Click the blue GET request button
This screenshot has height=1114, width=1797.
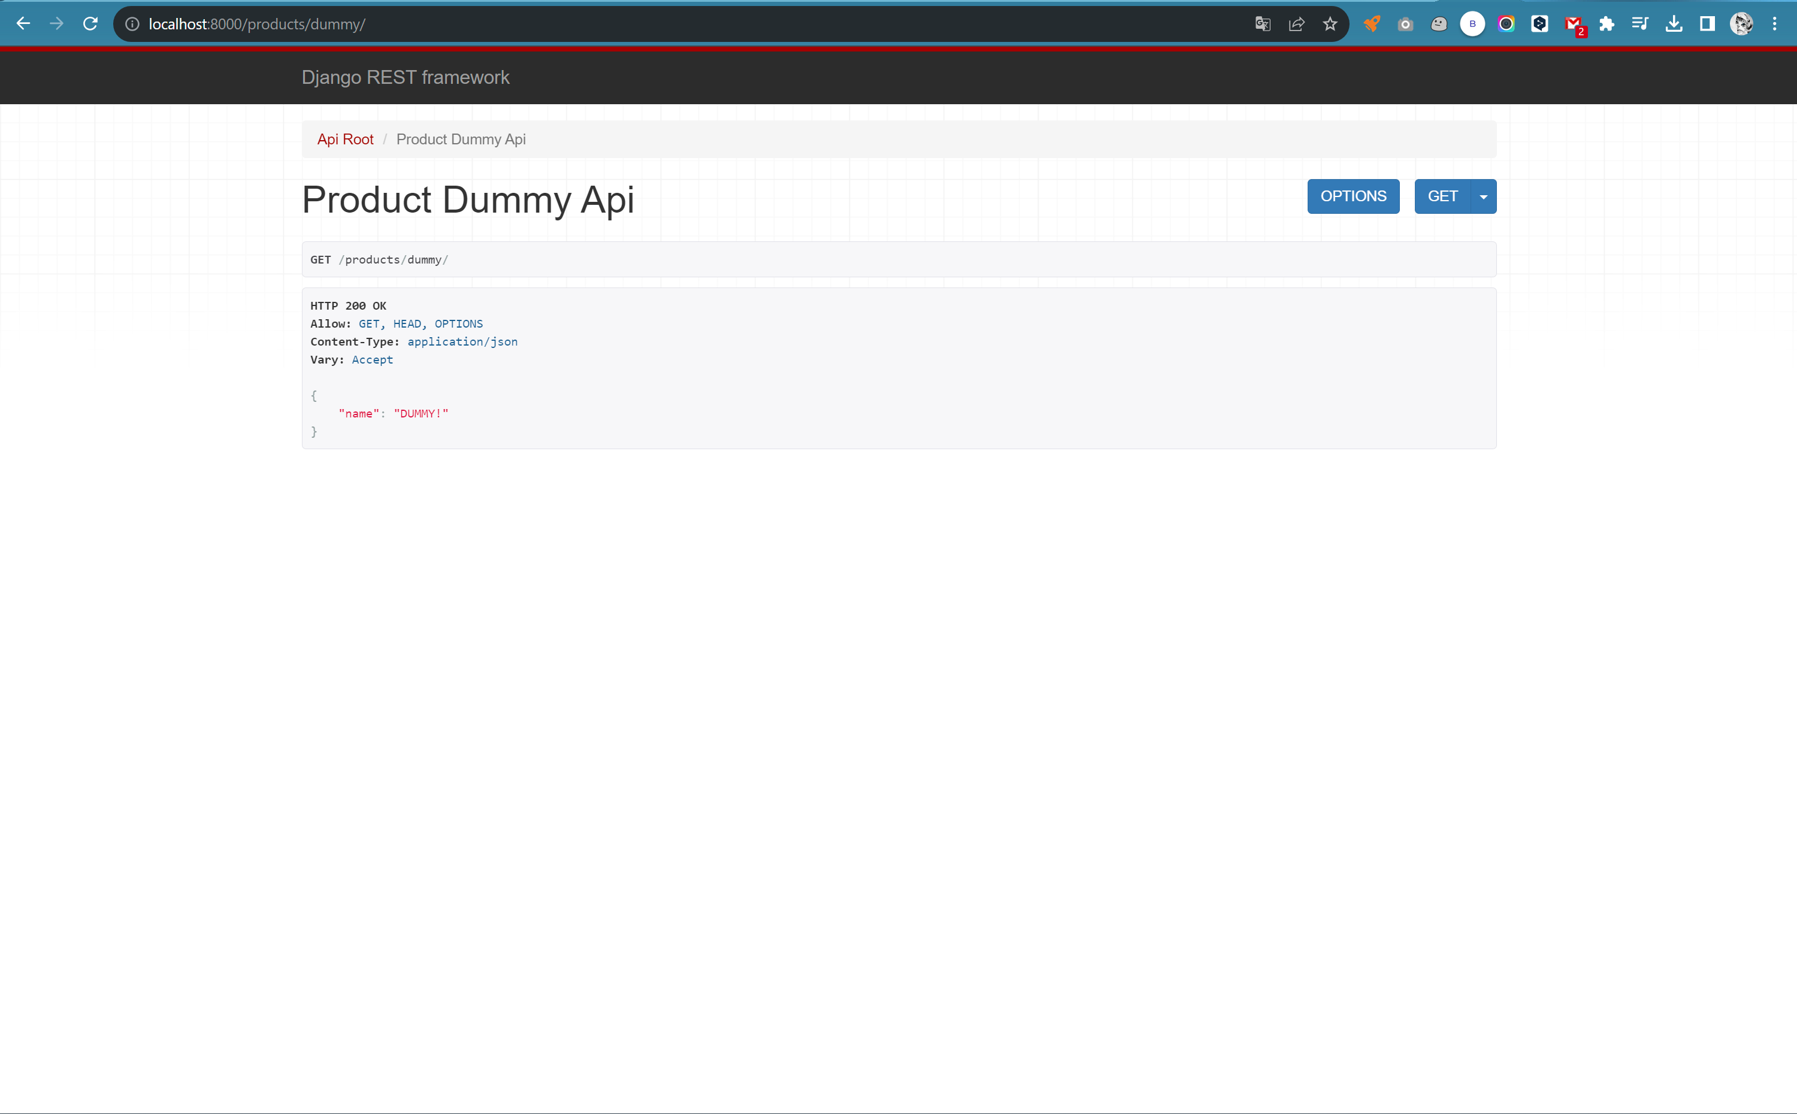point(1441,196)
